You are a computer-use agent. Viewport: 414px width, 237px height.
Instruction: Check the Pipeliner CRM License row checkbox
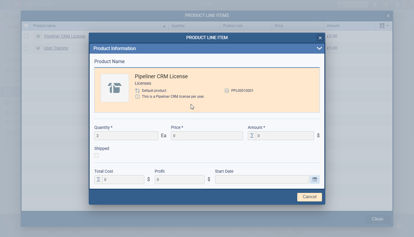point(26,36)
